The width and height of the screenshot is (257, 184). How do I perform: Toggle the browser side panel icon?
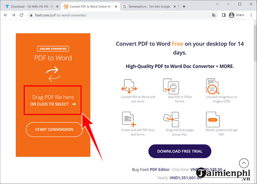[224, 15]
